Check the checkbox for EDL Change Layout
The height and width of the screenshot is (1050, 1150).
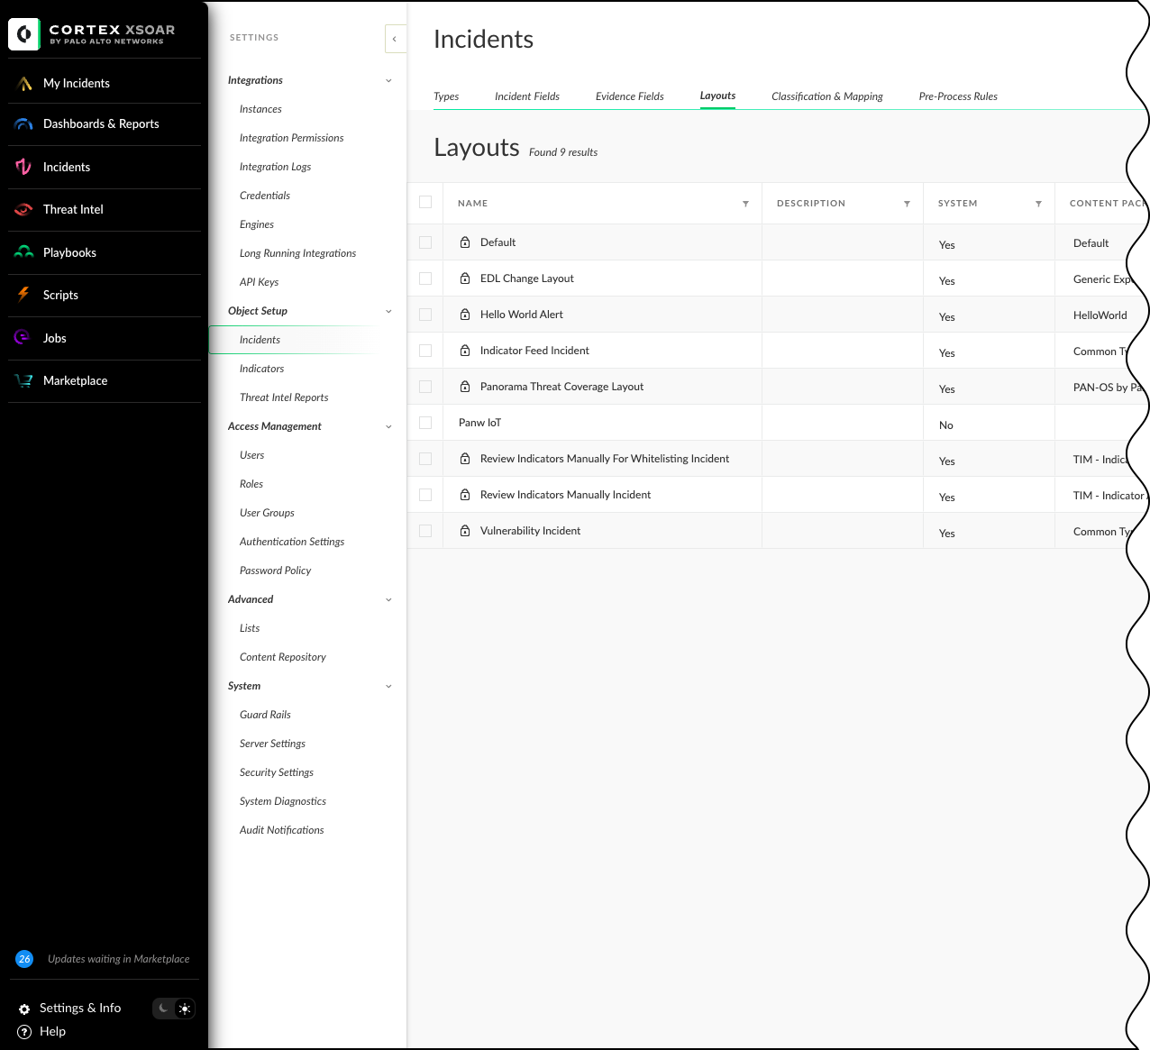[424, 278]
